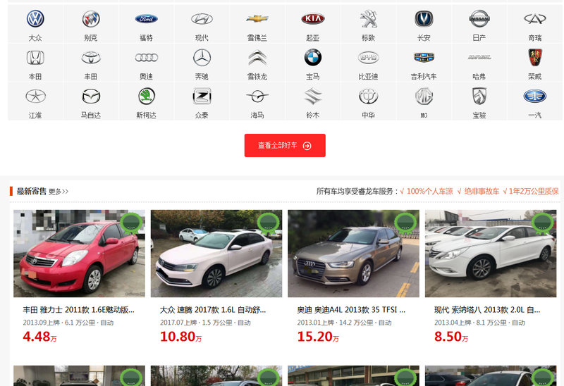Select the Suzuki (铃木) S logo

313,96
